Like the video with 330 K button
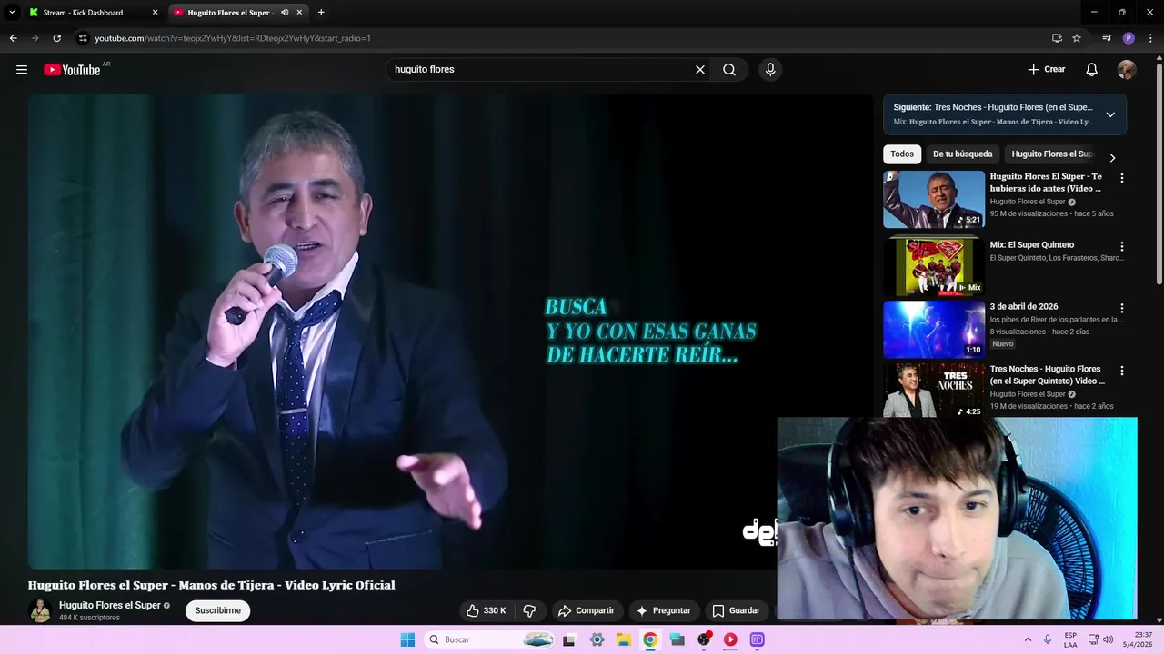The width and height of the screenshot is (1164, 654). point(486,610)
